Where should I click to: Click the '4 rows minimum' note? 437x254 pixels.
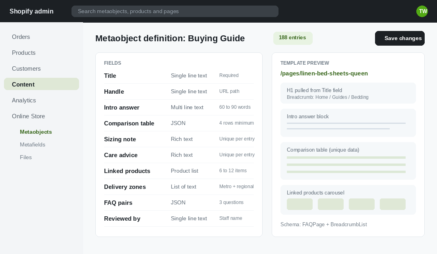click(x=236, y=123)
